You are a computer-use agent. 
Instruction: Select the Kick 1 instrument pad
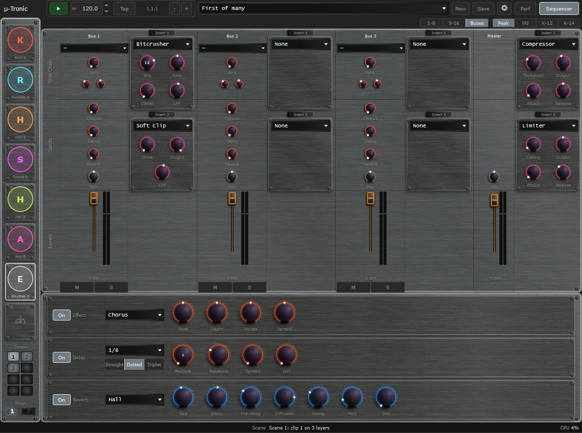coord(20,40)
